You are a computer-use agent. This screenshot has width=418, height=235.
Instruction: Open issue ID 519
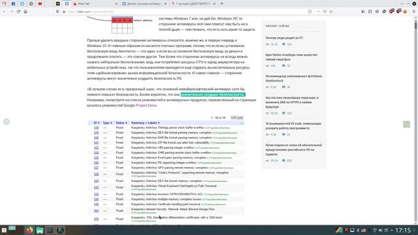point(96,133)
